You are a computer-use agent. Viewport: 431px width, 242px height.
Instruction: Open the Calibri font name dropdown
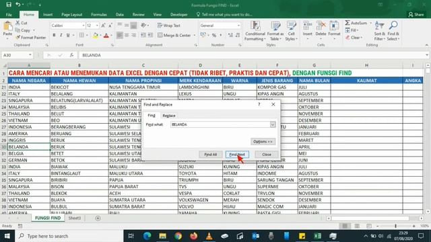pyautogui.click(x=84, y=26)
